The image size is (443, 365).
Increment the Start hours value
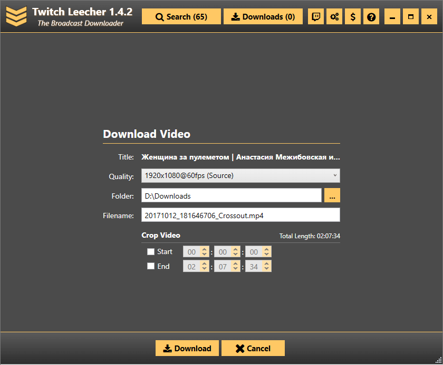[206, 249]
